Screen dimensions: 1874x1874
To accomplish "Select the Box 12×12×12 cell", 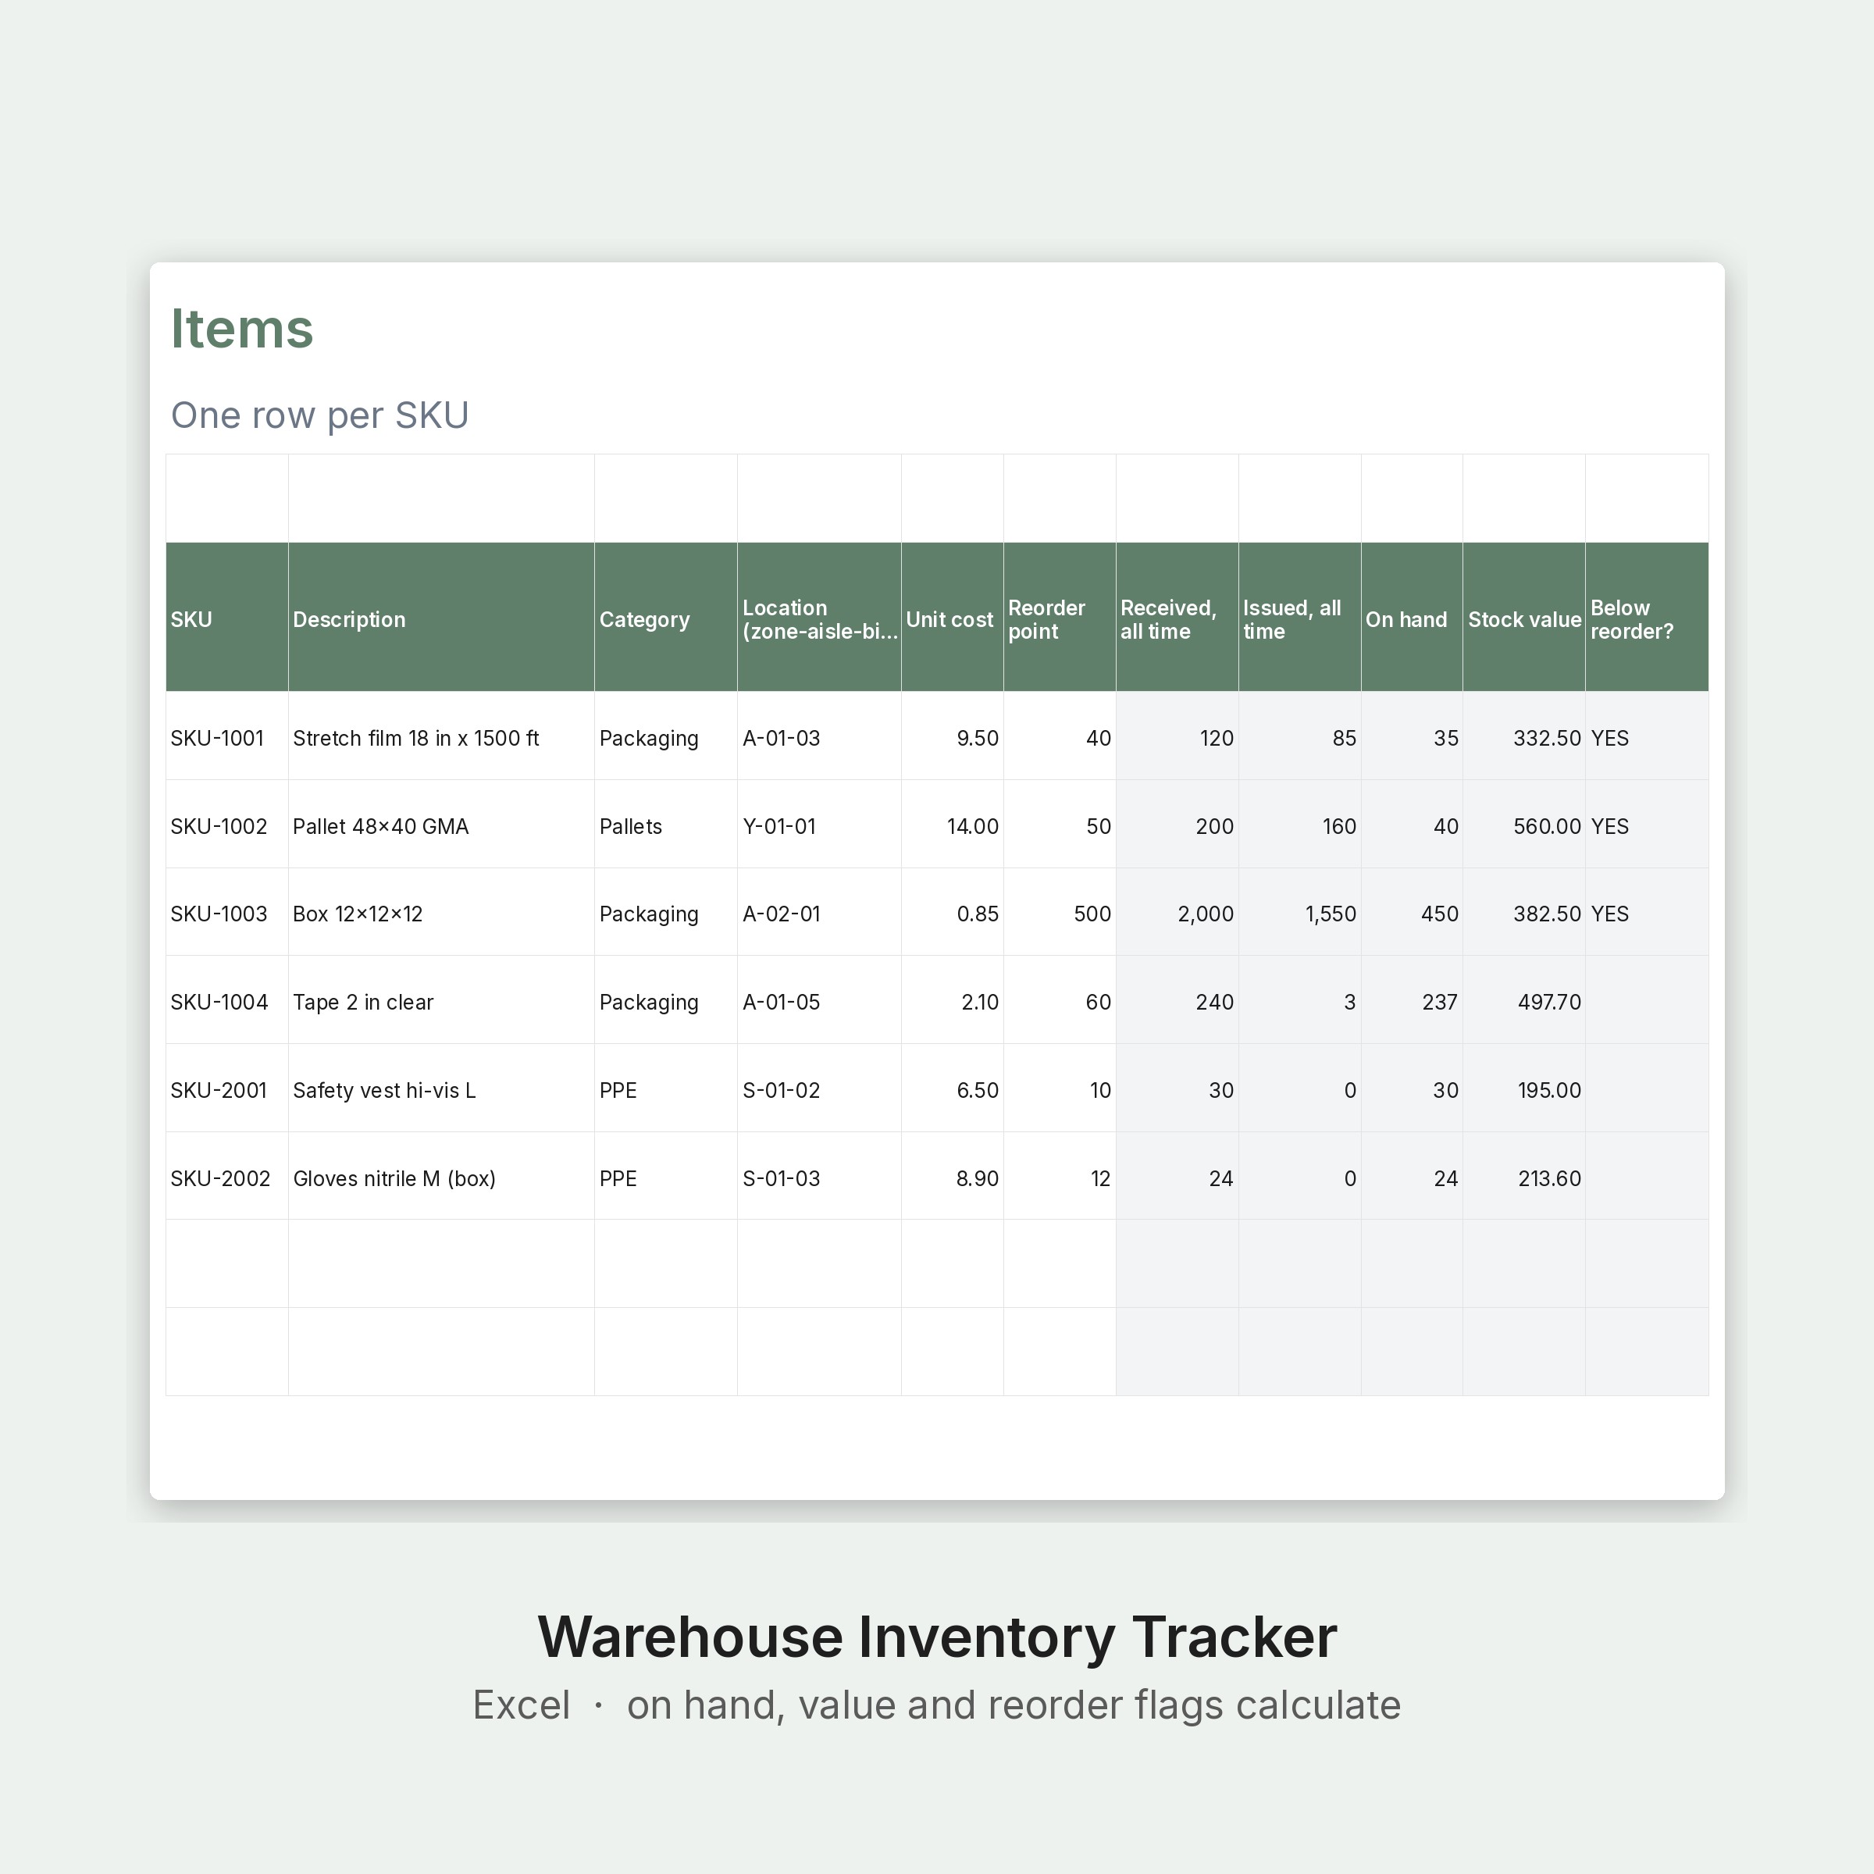I will (441, 912).
